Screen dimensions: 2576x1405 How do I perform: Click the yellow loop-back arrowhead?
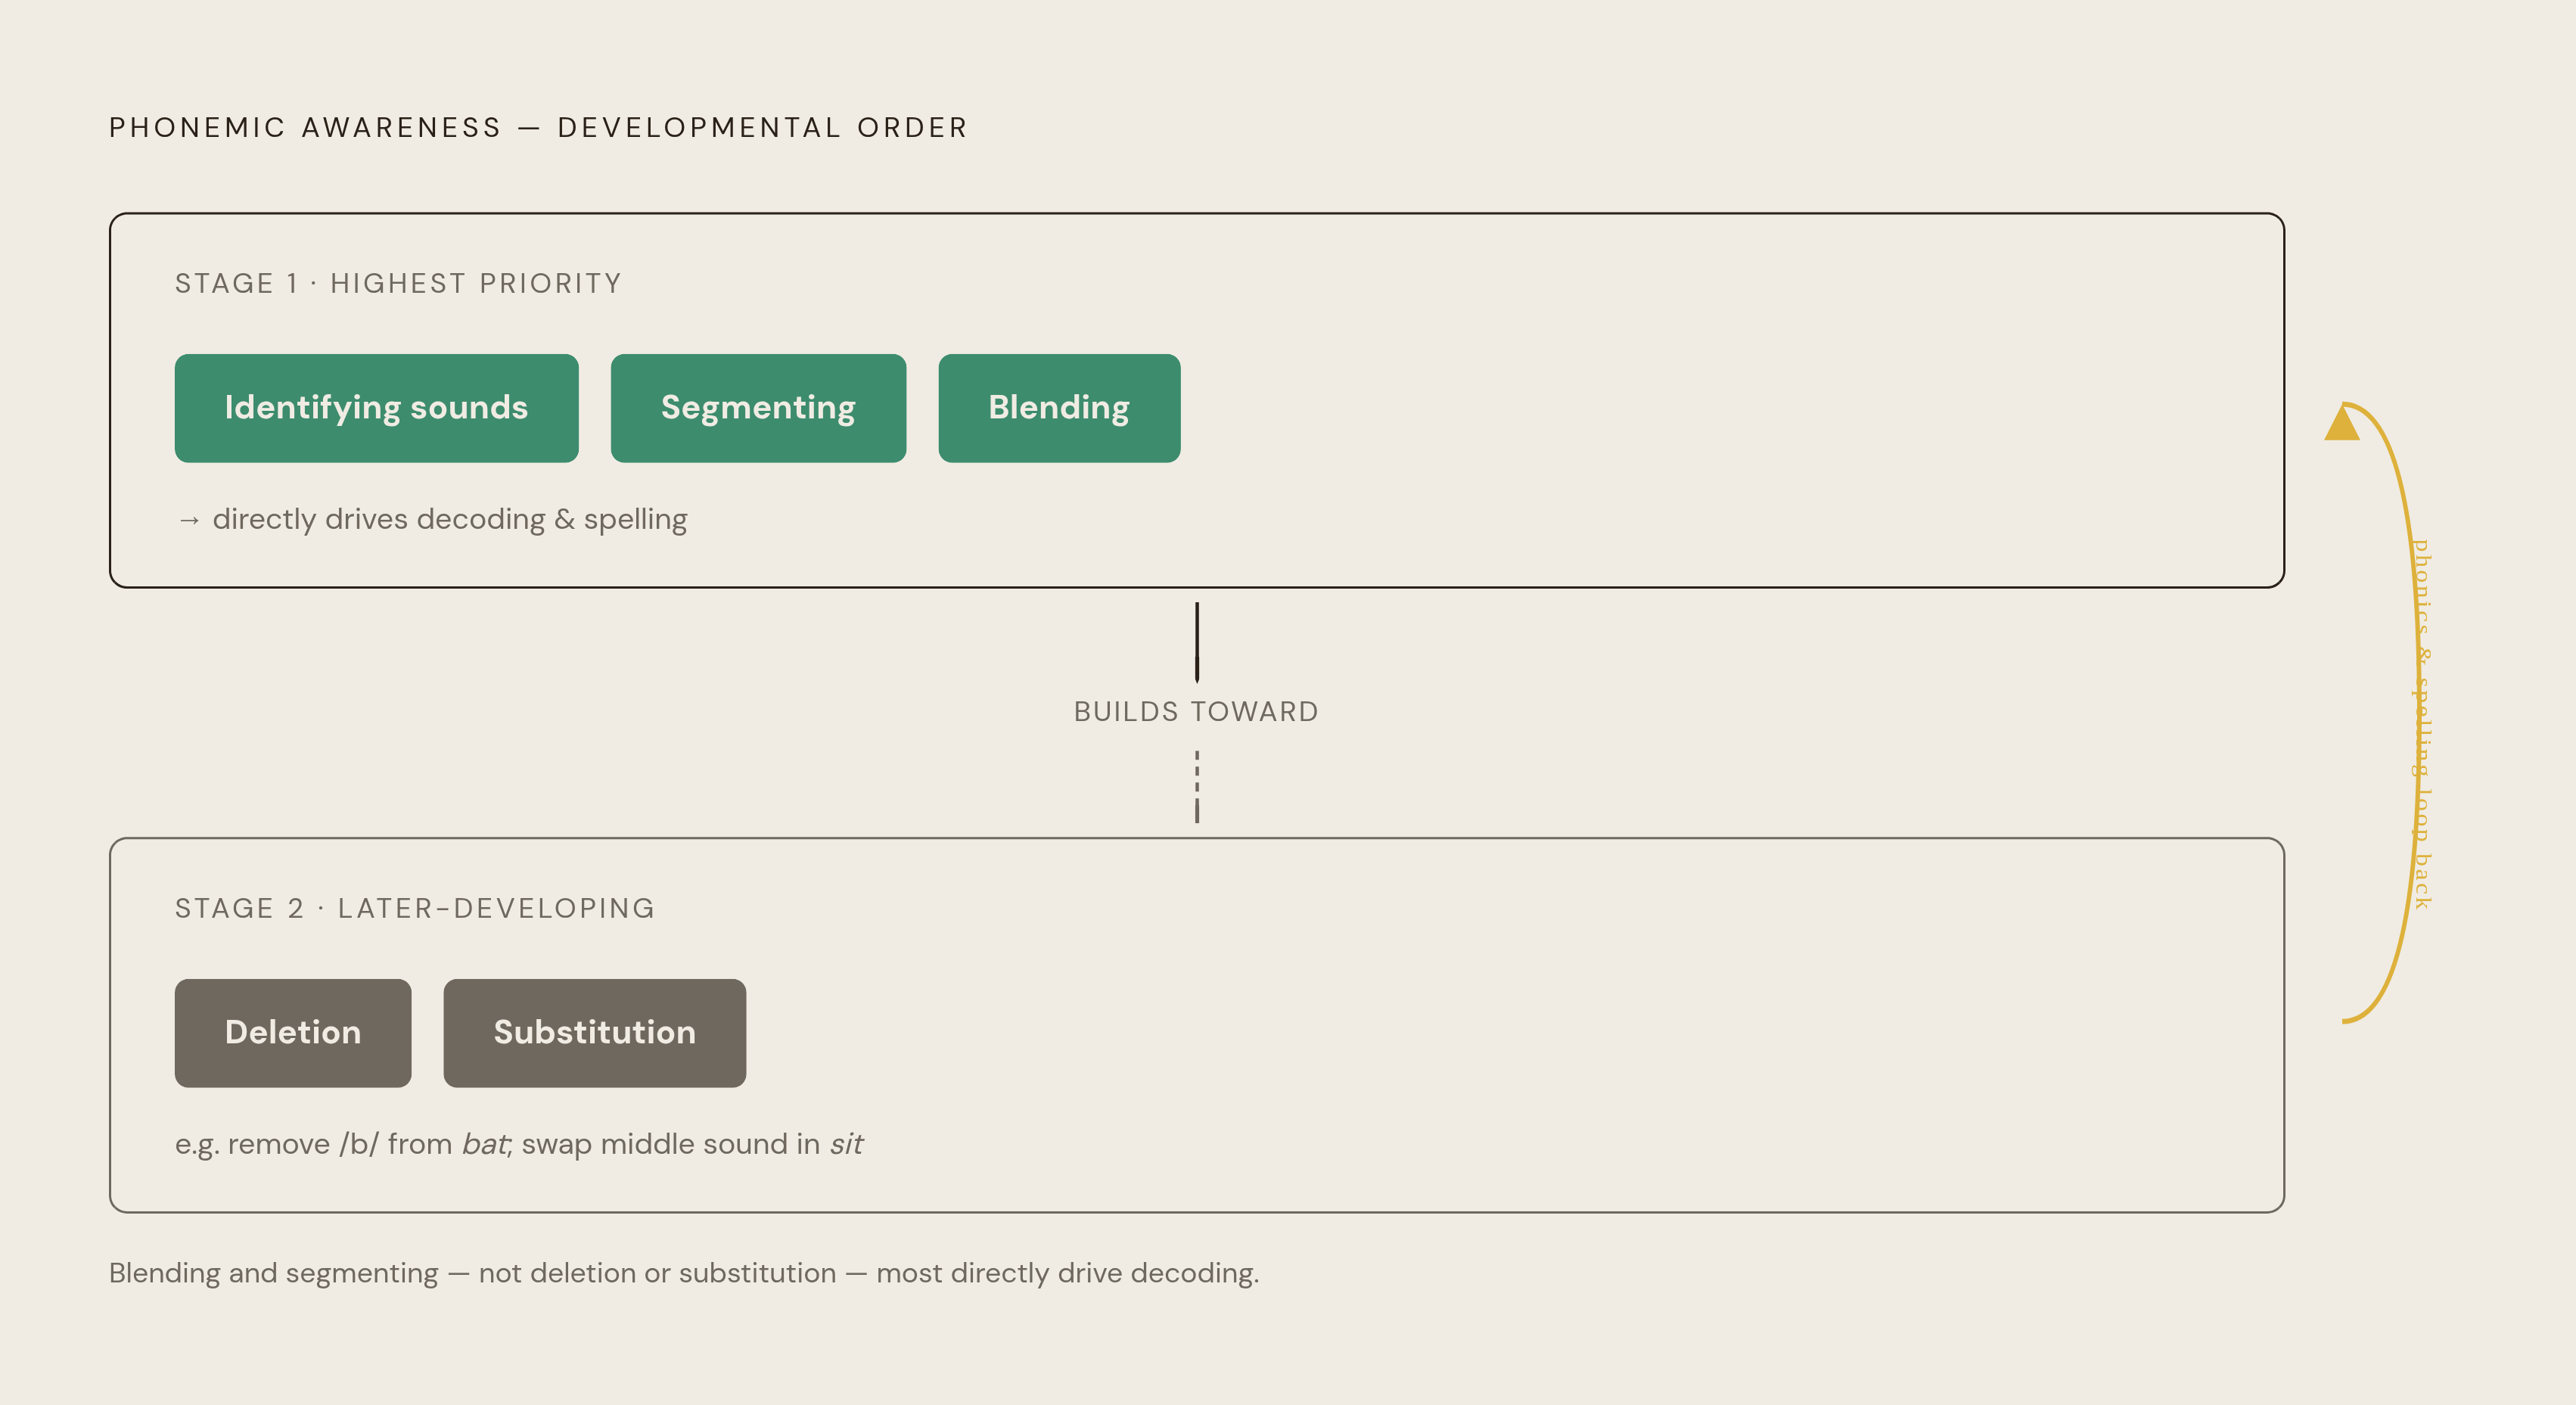[x=2342, y=422]
